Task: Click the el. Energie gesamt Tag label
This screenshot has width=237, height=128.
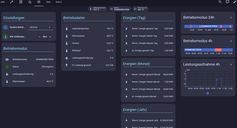Action: pos(143,50)
